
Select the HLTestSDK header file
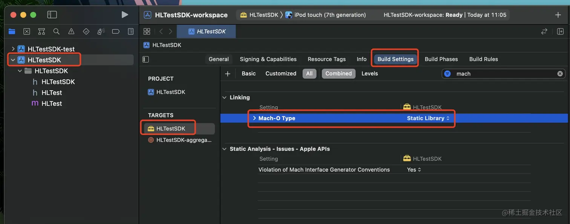[x=58, y=82]
